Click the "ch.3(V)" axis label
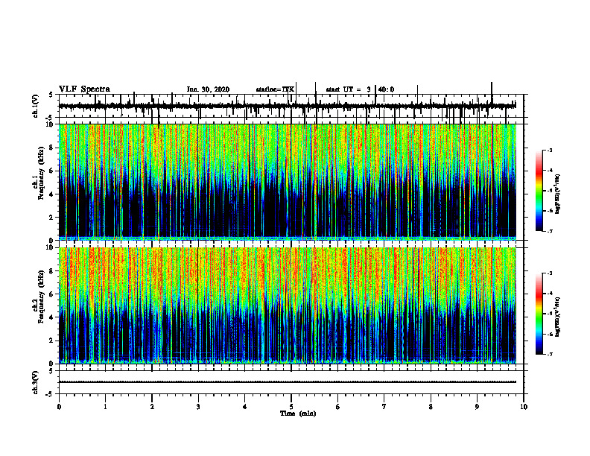The height and width of the screenshot is (456, 590). 36,383
